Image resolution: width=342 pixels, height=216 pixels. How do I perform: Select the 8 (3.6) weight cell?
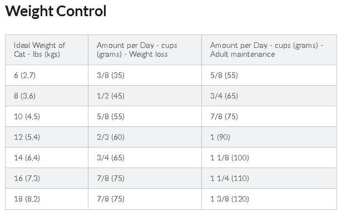[x=47, y=96]
